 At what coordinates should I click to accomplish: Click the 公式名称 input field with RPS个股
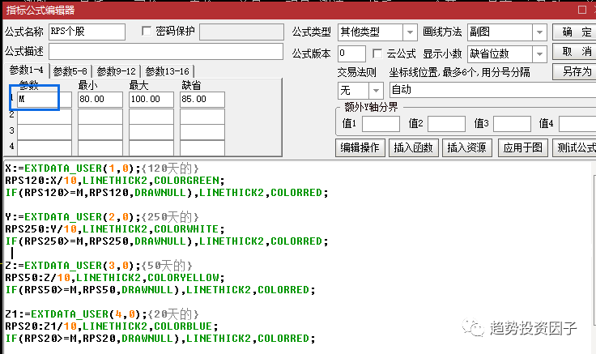(x=87, y=32)
